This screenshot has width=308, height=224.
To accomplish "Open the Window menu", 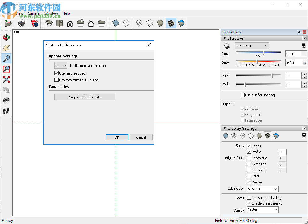I will click(51, 13).
